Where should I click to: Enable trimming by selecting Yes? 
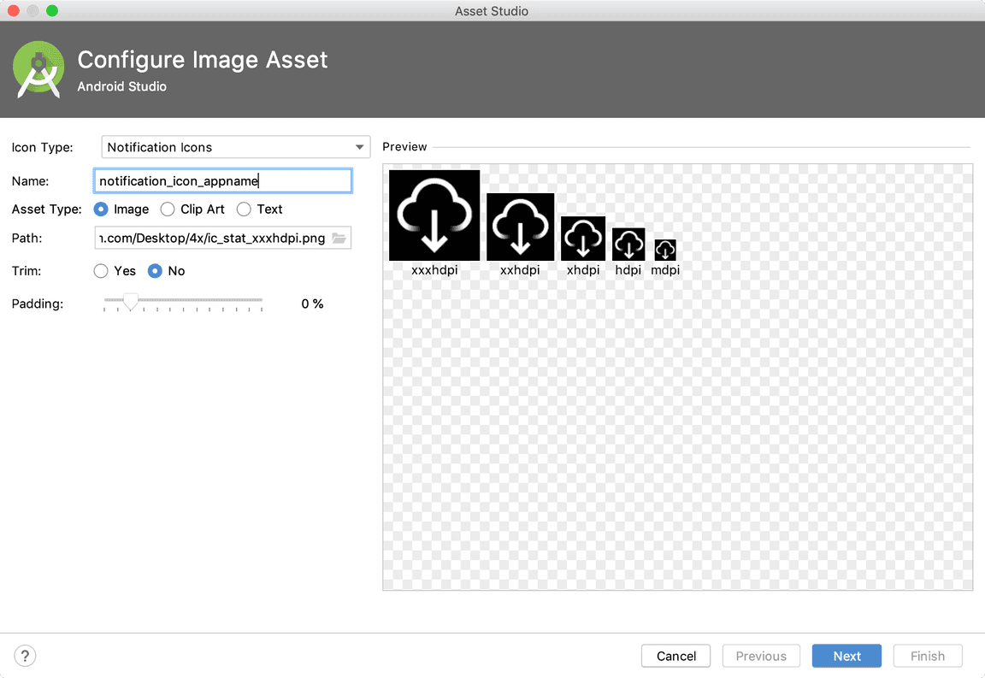tap(100, 271)
